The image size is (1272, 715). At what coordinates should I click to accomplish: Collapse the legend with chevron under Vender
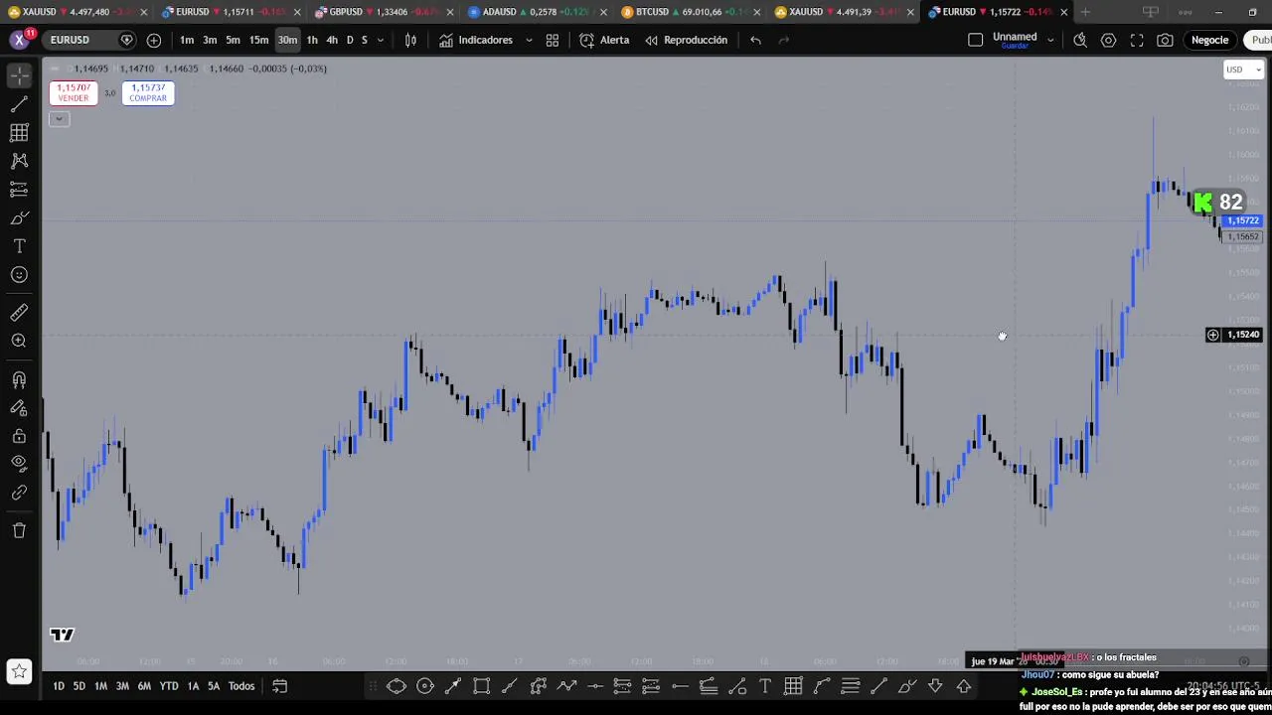(59, 119)
